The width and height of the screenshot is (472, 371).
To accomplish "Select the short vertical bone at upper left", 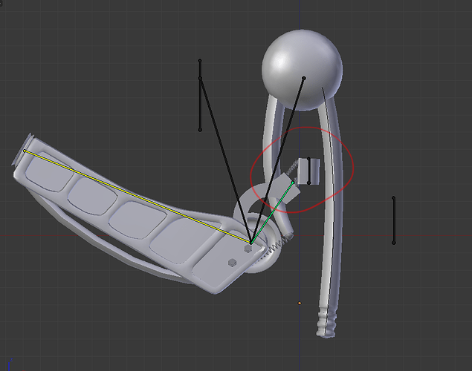I will click(200, 95).
